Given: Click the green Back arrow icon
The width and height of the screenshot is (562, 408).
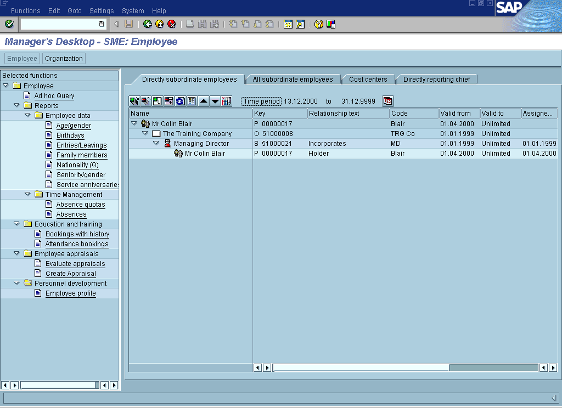Looking at the screenshot, I should [x=147, y=24].
